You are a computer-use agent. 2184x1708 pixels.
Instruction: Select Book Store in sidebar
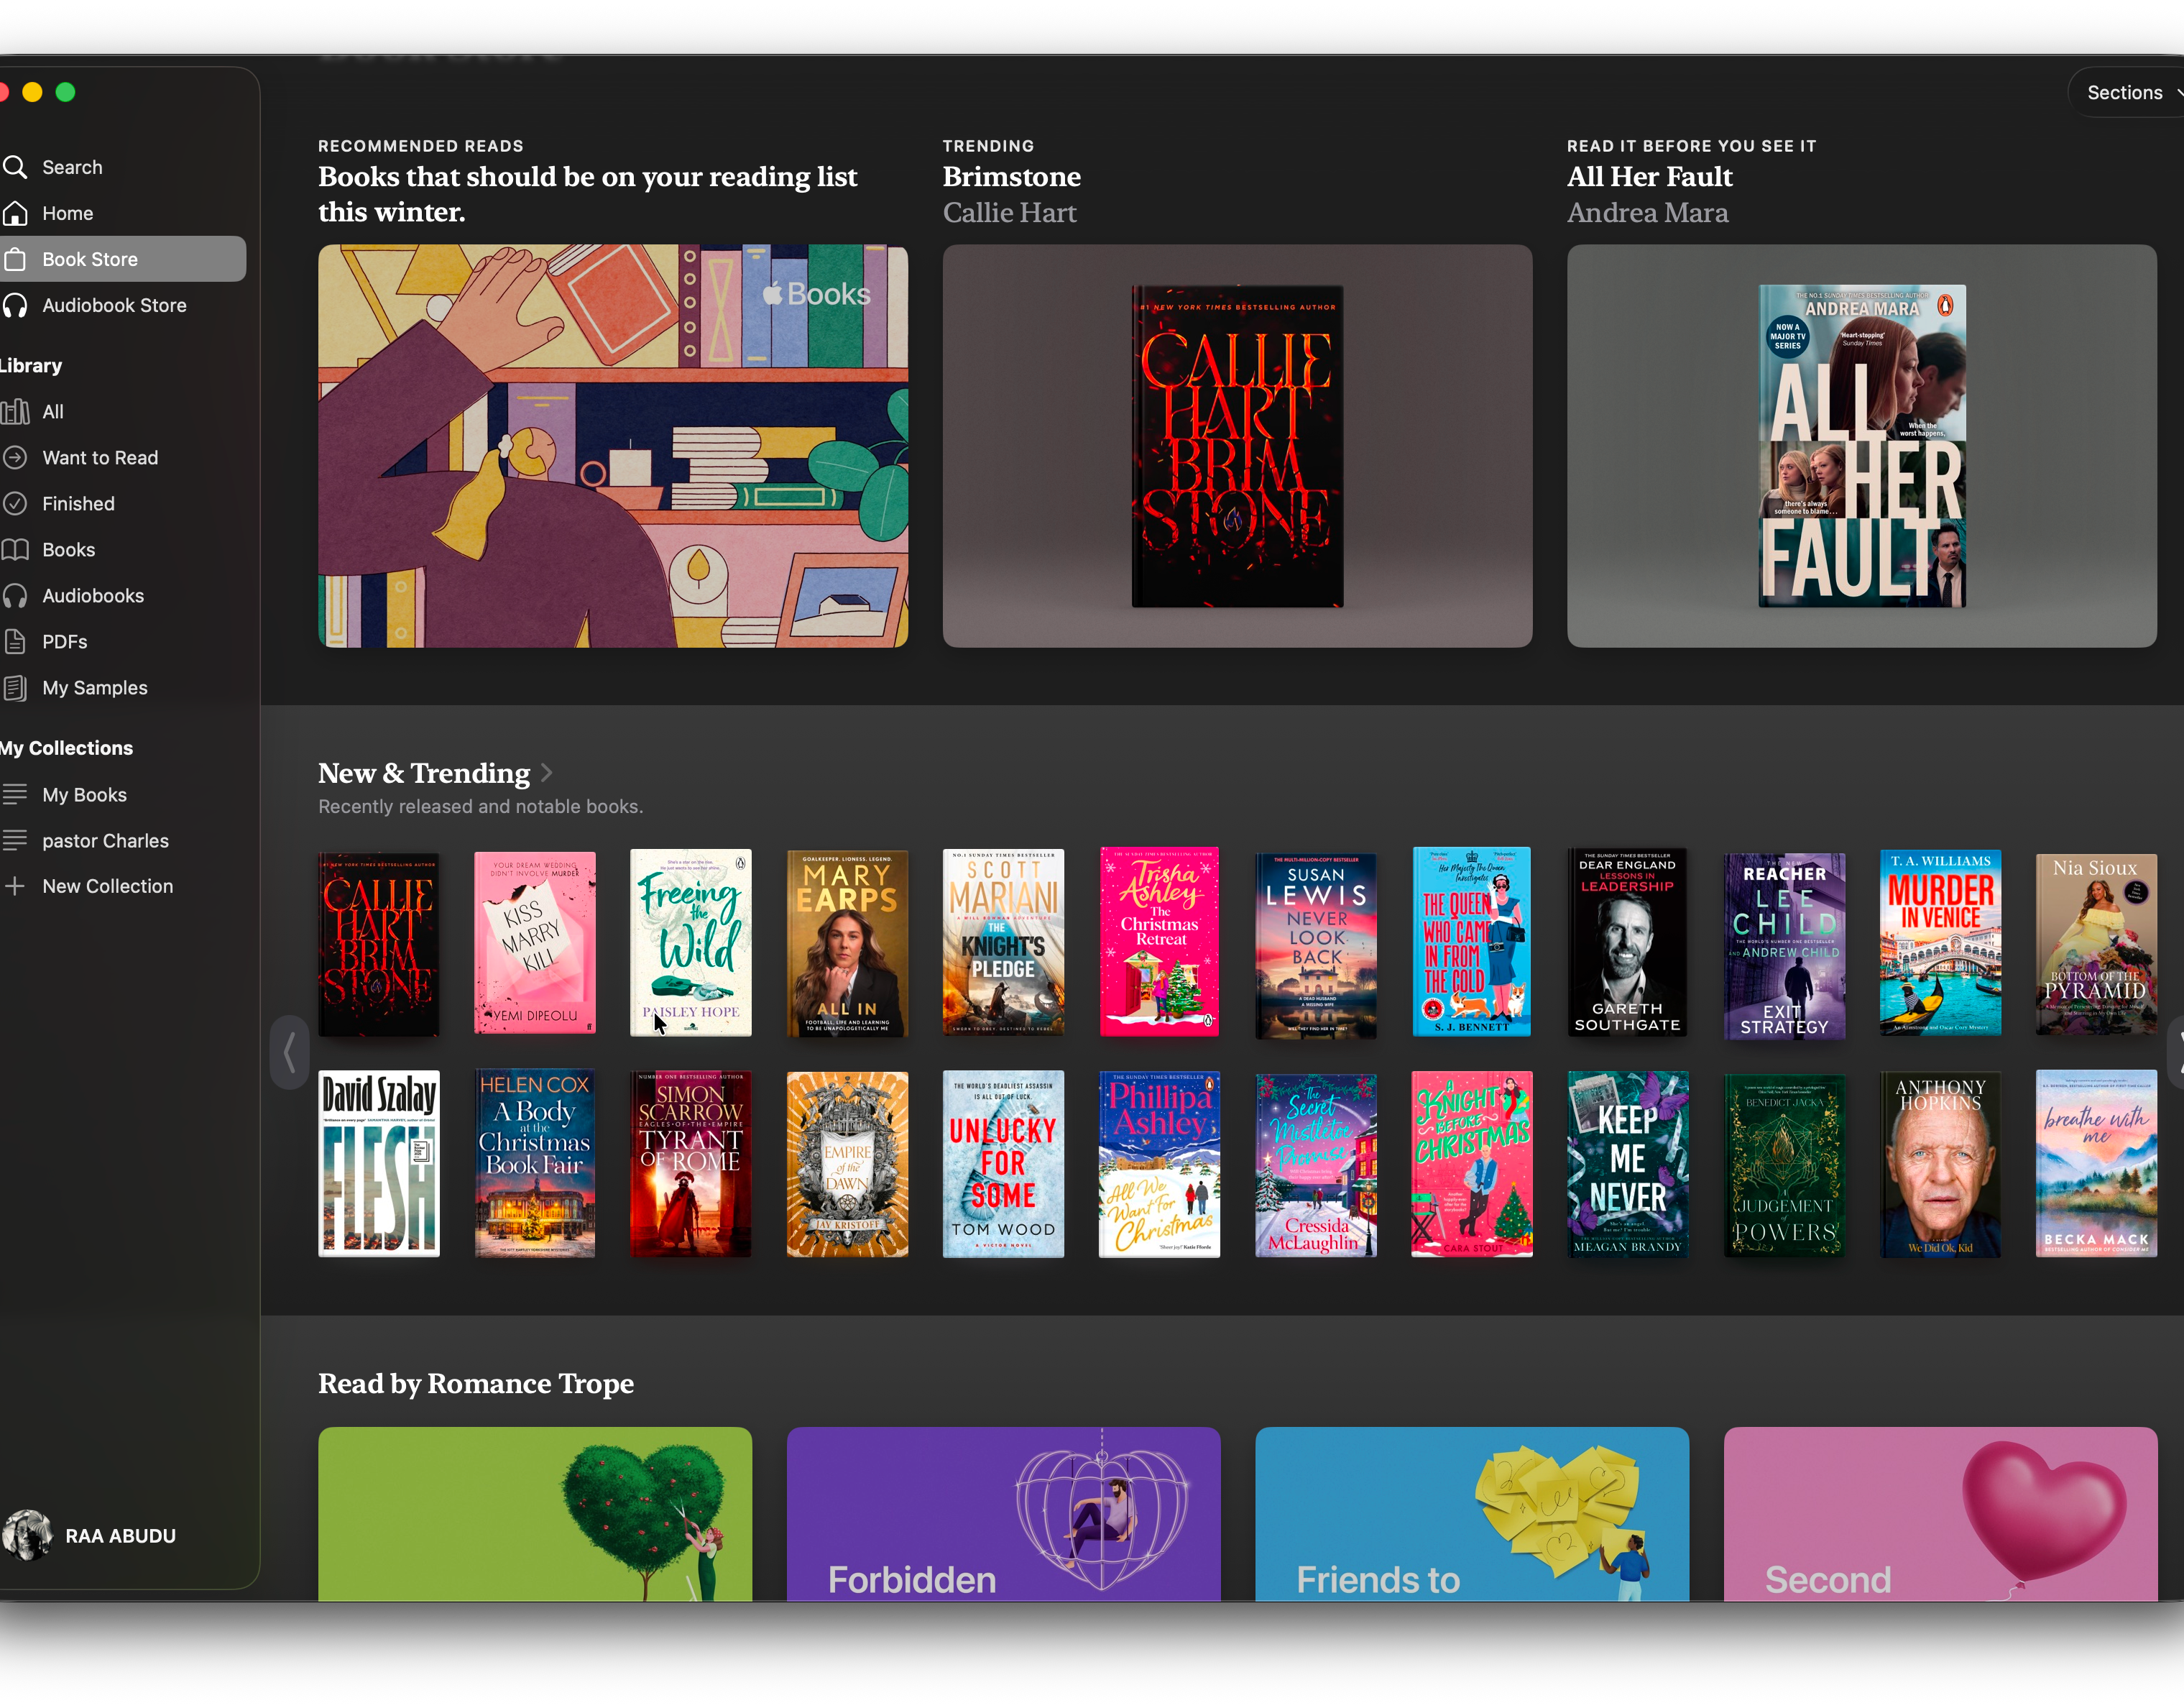coord(90,259)
